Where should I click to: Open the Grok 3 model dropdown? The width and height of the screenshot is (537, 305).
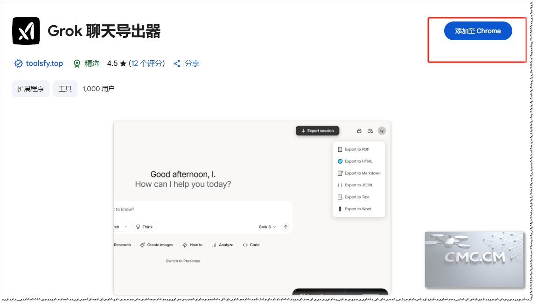pos(267,227)
